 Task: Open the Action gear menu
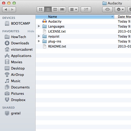click(120, 9)
